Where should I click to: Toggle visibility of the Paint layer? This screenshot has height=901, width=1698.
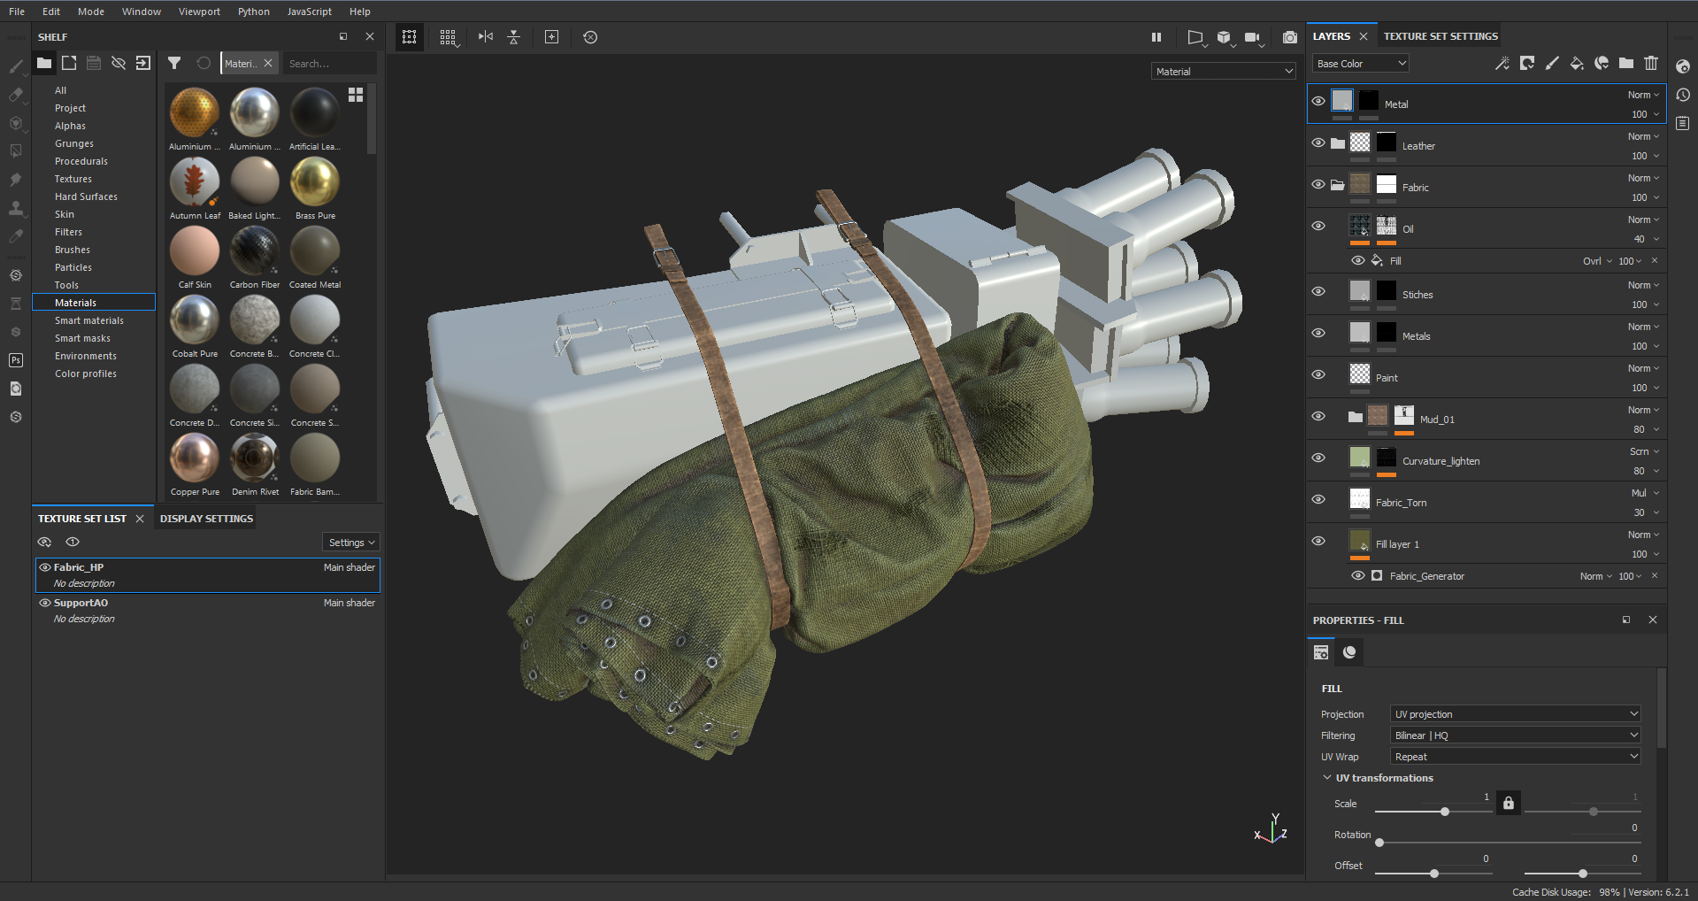(x=1318, y=374)
